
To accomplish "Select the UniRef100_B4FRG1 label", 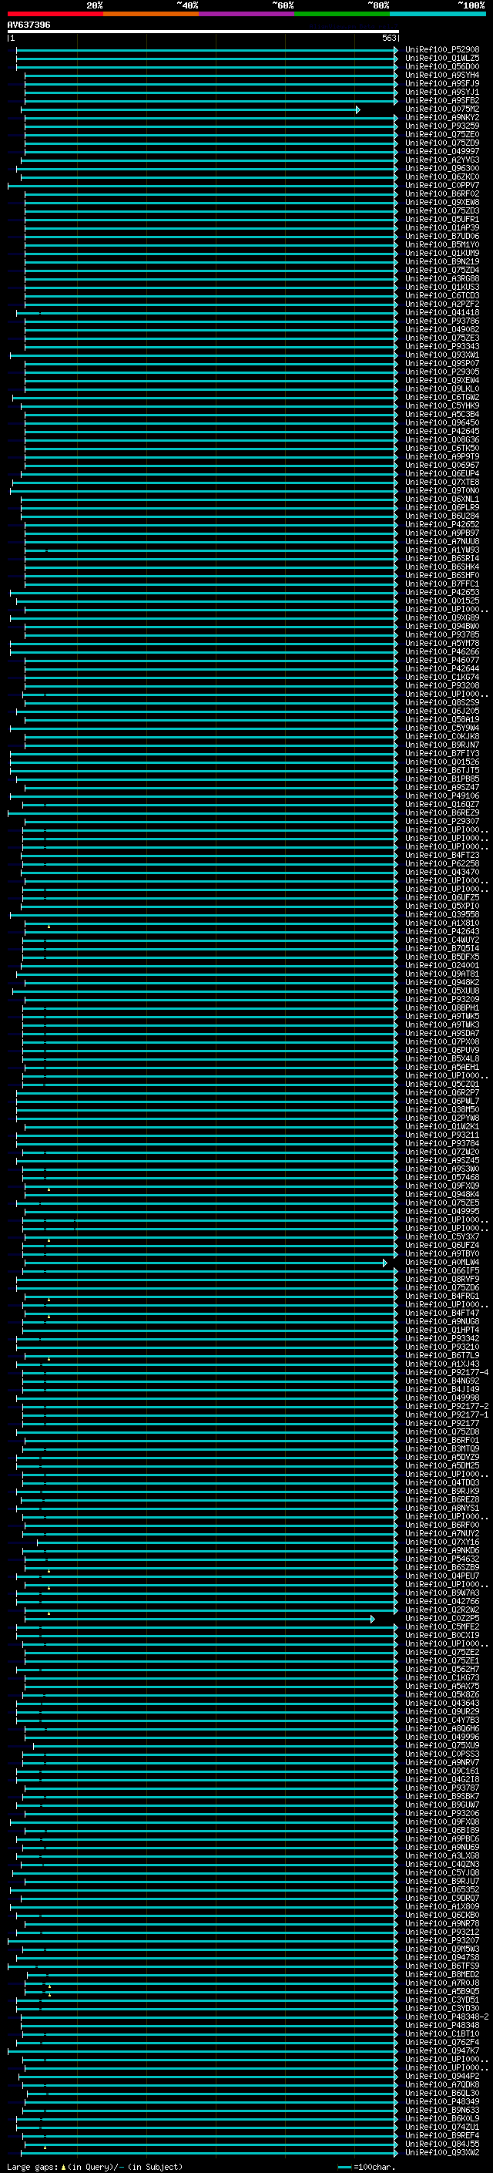I will [441, 1296].
